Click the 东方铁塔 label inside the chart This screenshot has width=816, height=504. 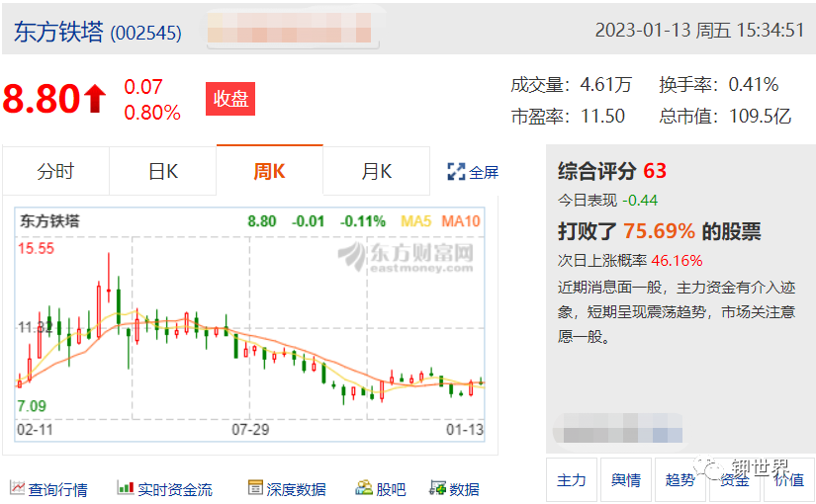click(50, 221)
